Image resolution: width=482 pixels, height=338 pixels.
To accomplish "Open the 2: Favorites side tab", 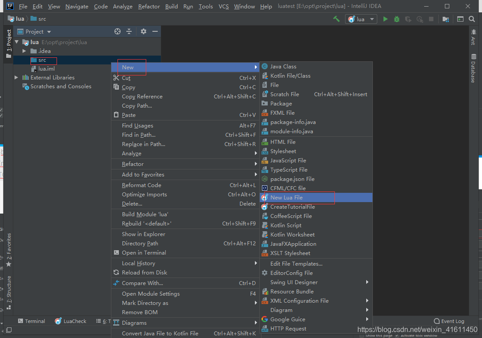I will [8, 250].
